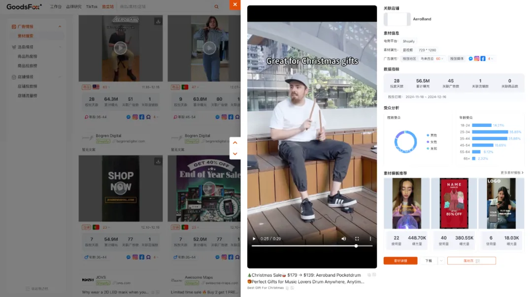This screenshot has height=297, width=532.
Task: Play the End of Year Sale video
Action: (209, 188)
